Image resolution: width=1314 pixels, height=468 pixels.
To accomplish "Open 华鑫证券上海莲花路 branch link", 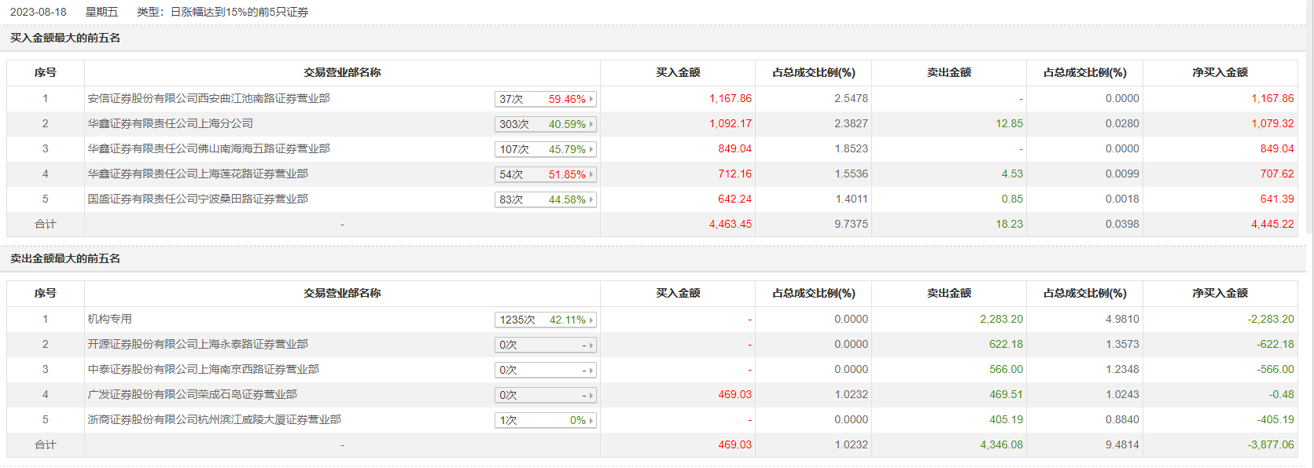I will pyautogui.click(x=197, y=174).
